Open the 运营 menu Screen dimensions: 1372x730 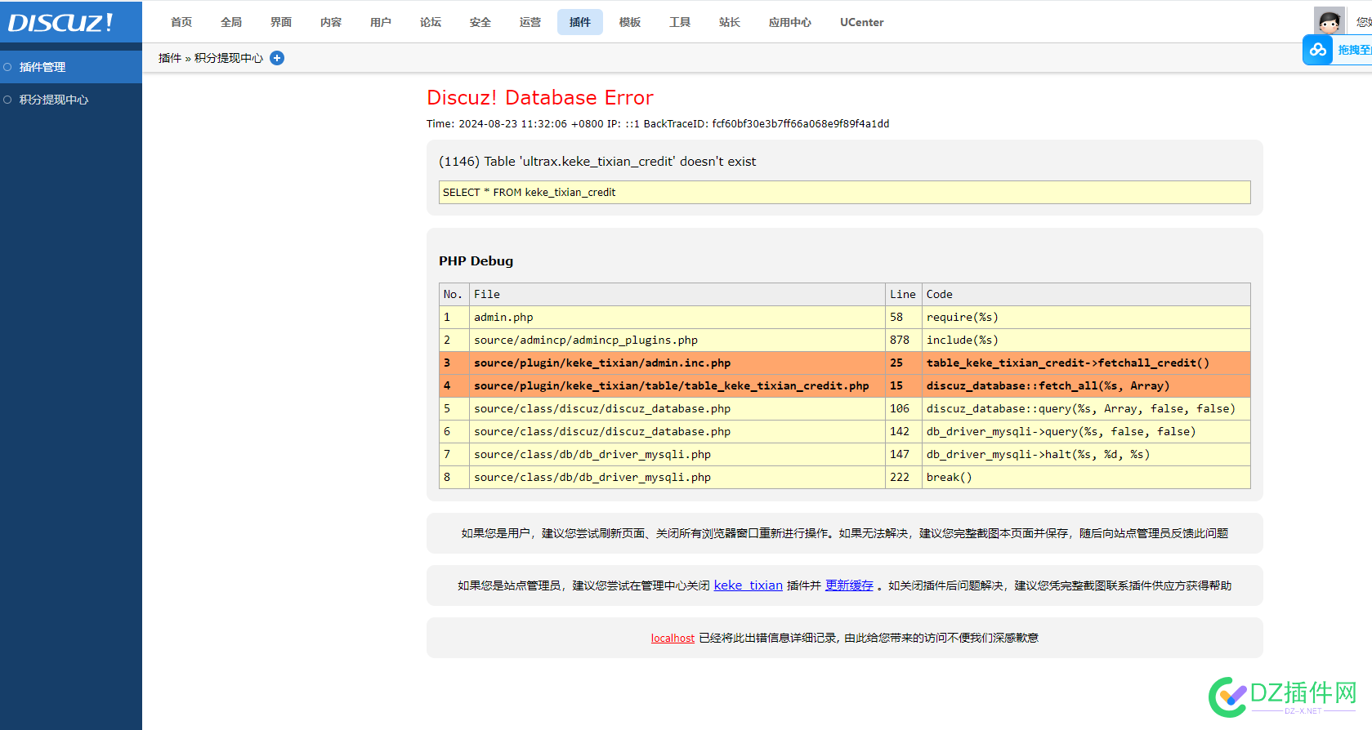[x=530, y=22]
